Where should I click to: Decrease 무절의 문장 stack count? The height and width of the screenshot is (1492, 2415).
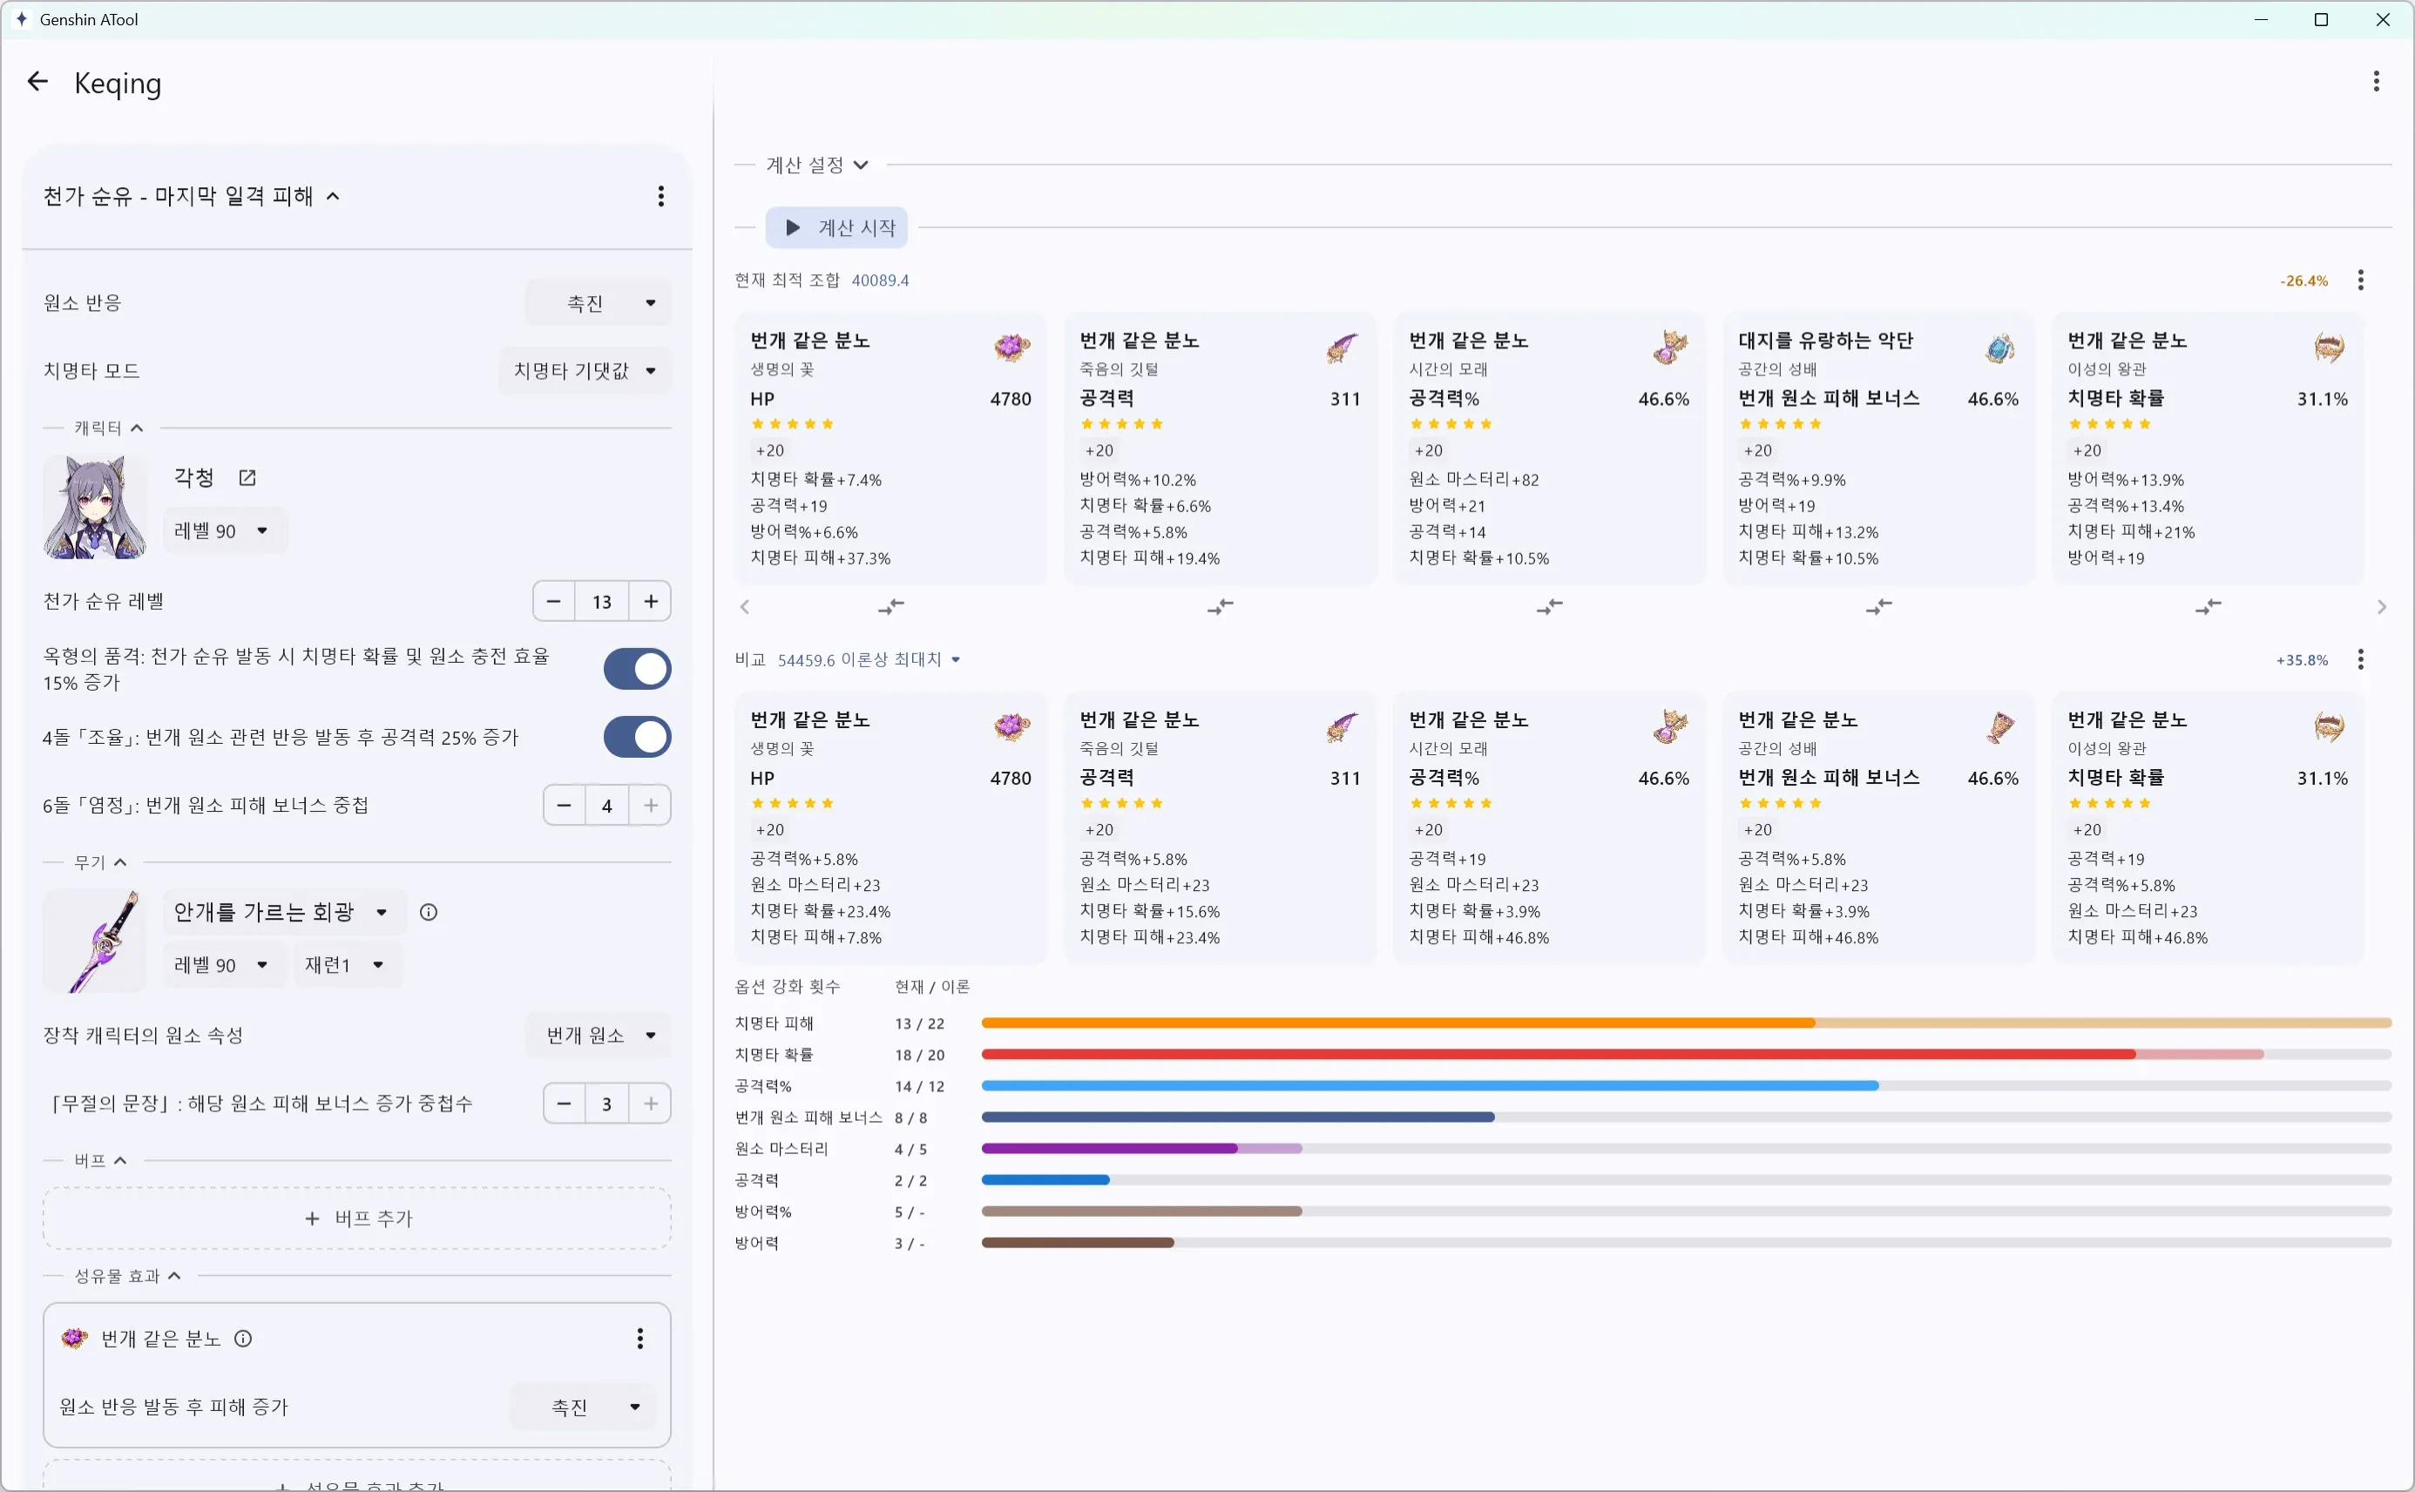pyautogui.click(x=564, y=1104)
